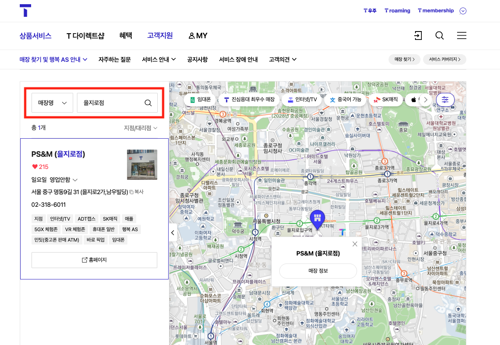
Task: Click the PS&M store photo thumbnail
Action: (x=142, y=165)
